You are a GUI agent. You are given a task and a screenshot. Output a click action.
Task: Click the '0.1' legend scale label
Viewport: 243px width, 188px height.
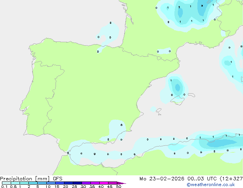pos(4,186)
